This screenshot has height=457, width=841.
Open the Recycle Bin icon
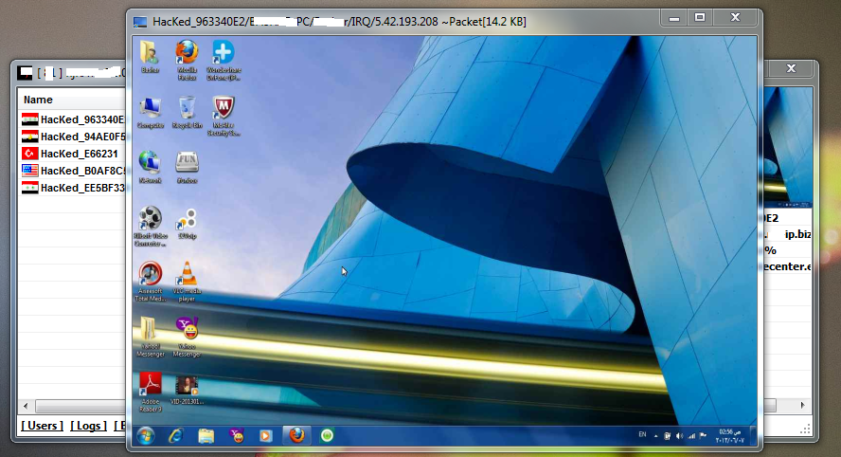(x=187, y=113)
